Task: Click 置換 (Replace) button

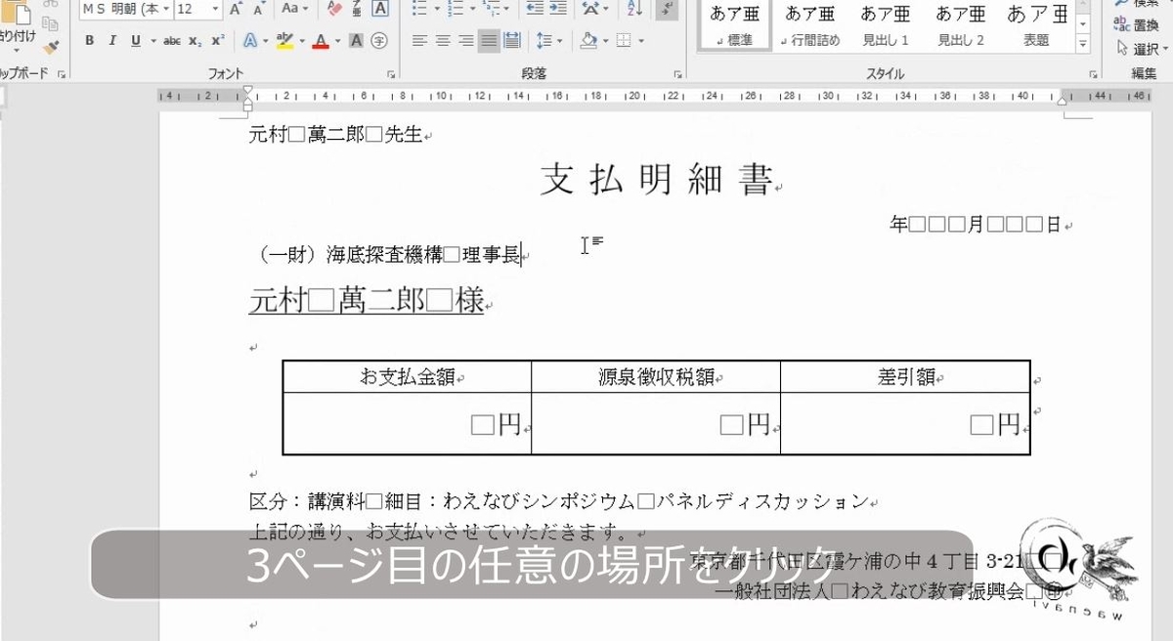Action: tap(1138, 25)
